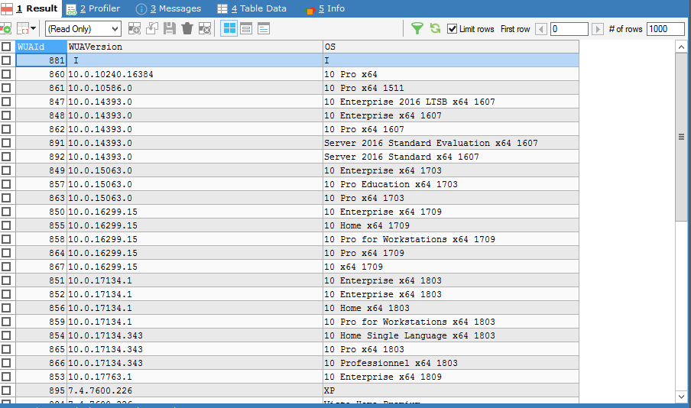The width and height of the screenshot is (691, 408).
Task: Sort by the WUAVersion column header
Action: click(194, 47)
